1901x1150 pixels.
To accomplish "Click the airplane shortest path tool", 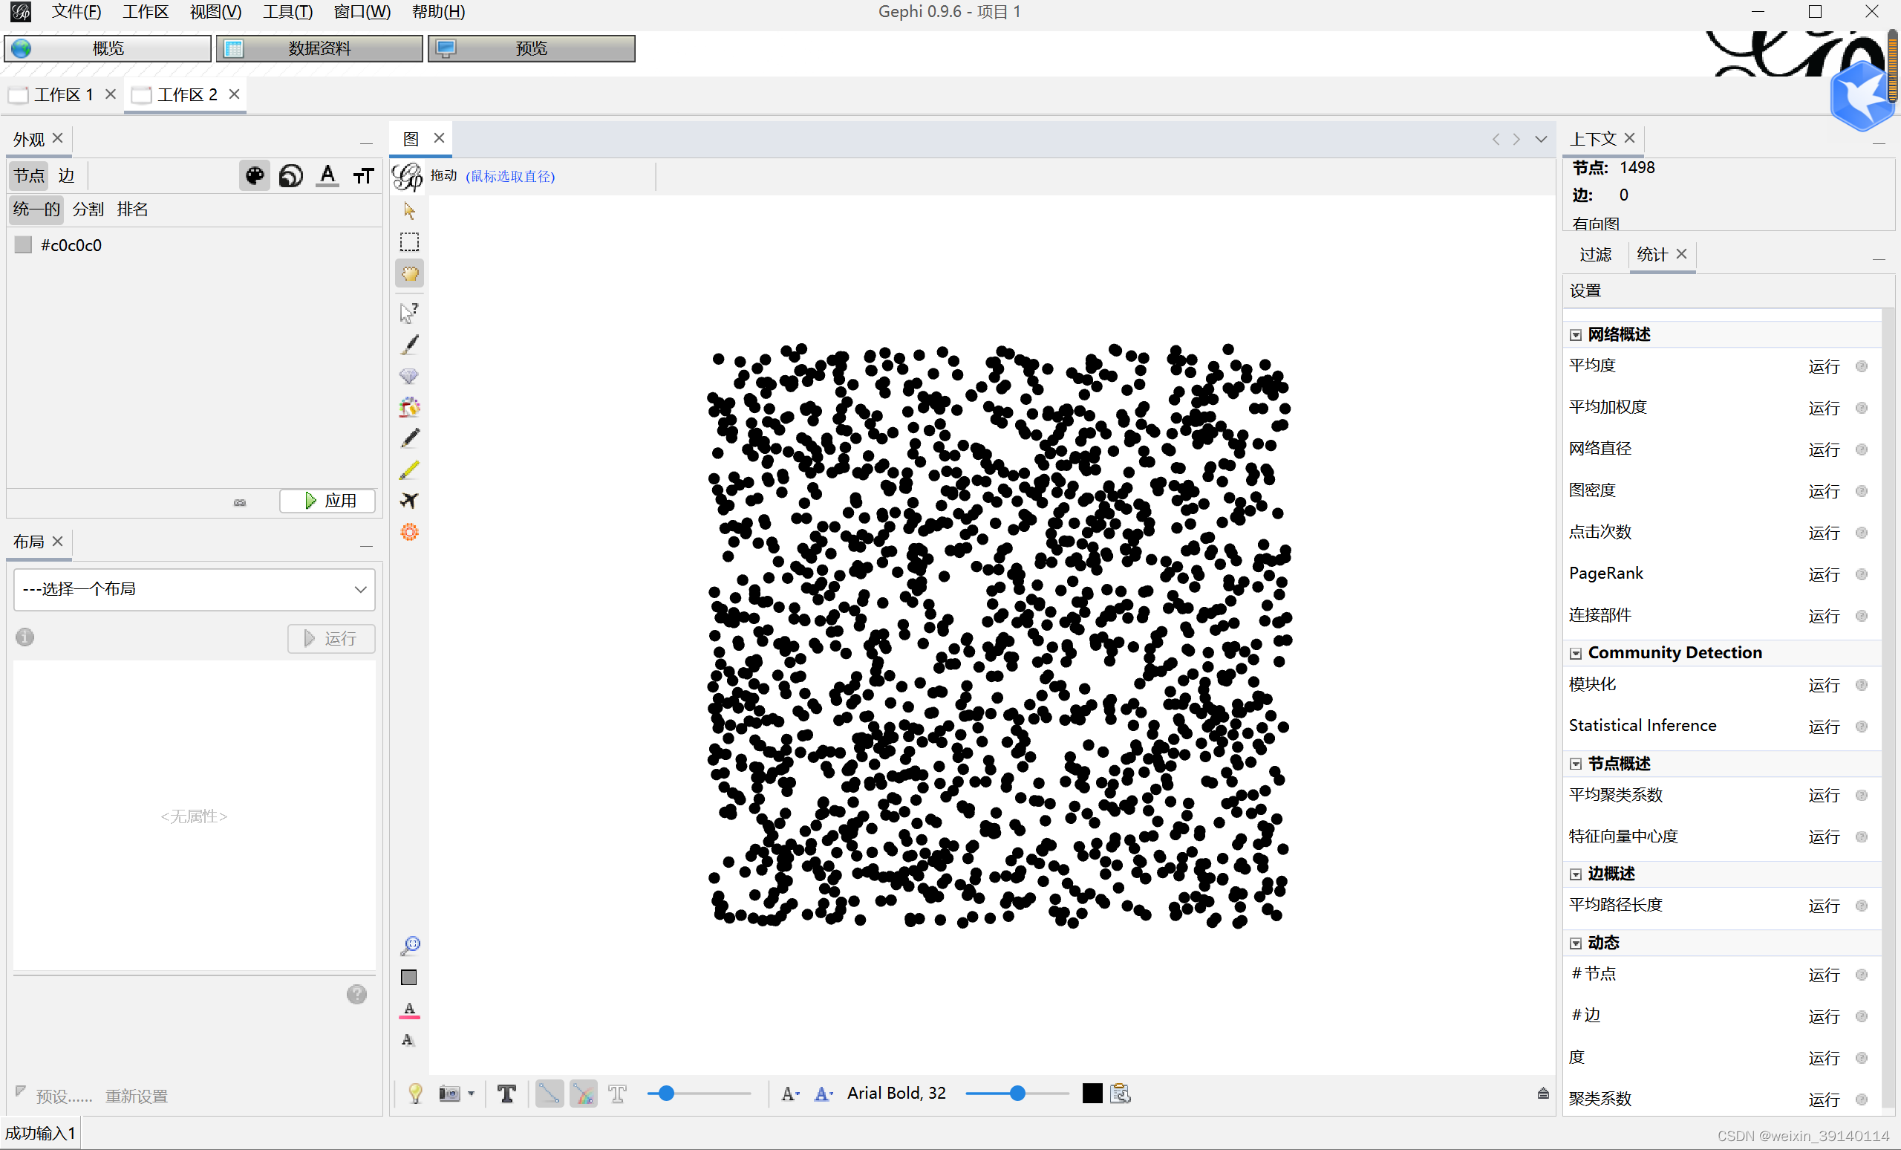I will pyautogui.click(x=409, y=500).
